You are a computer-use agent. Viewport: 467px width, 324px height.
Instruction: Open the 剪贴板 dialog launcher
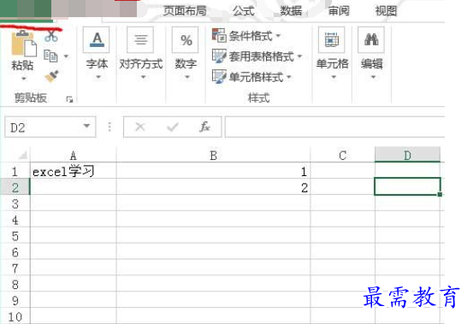pyautogui.click(x=69, y=99)
